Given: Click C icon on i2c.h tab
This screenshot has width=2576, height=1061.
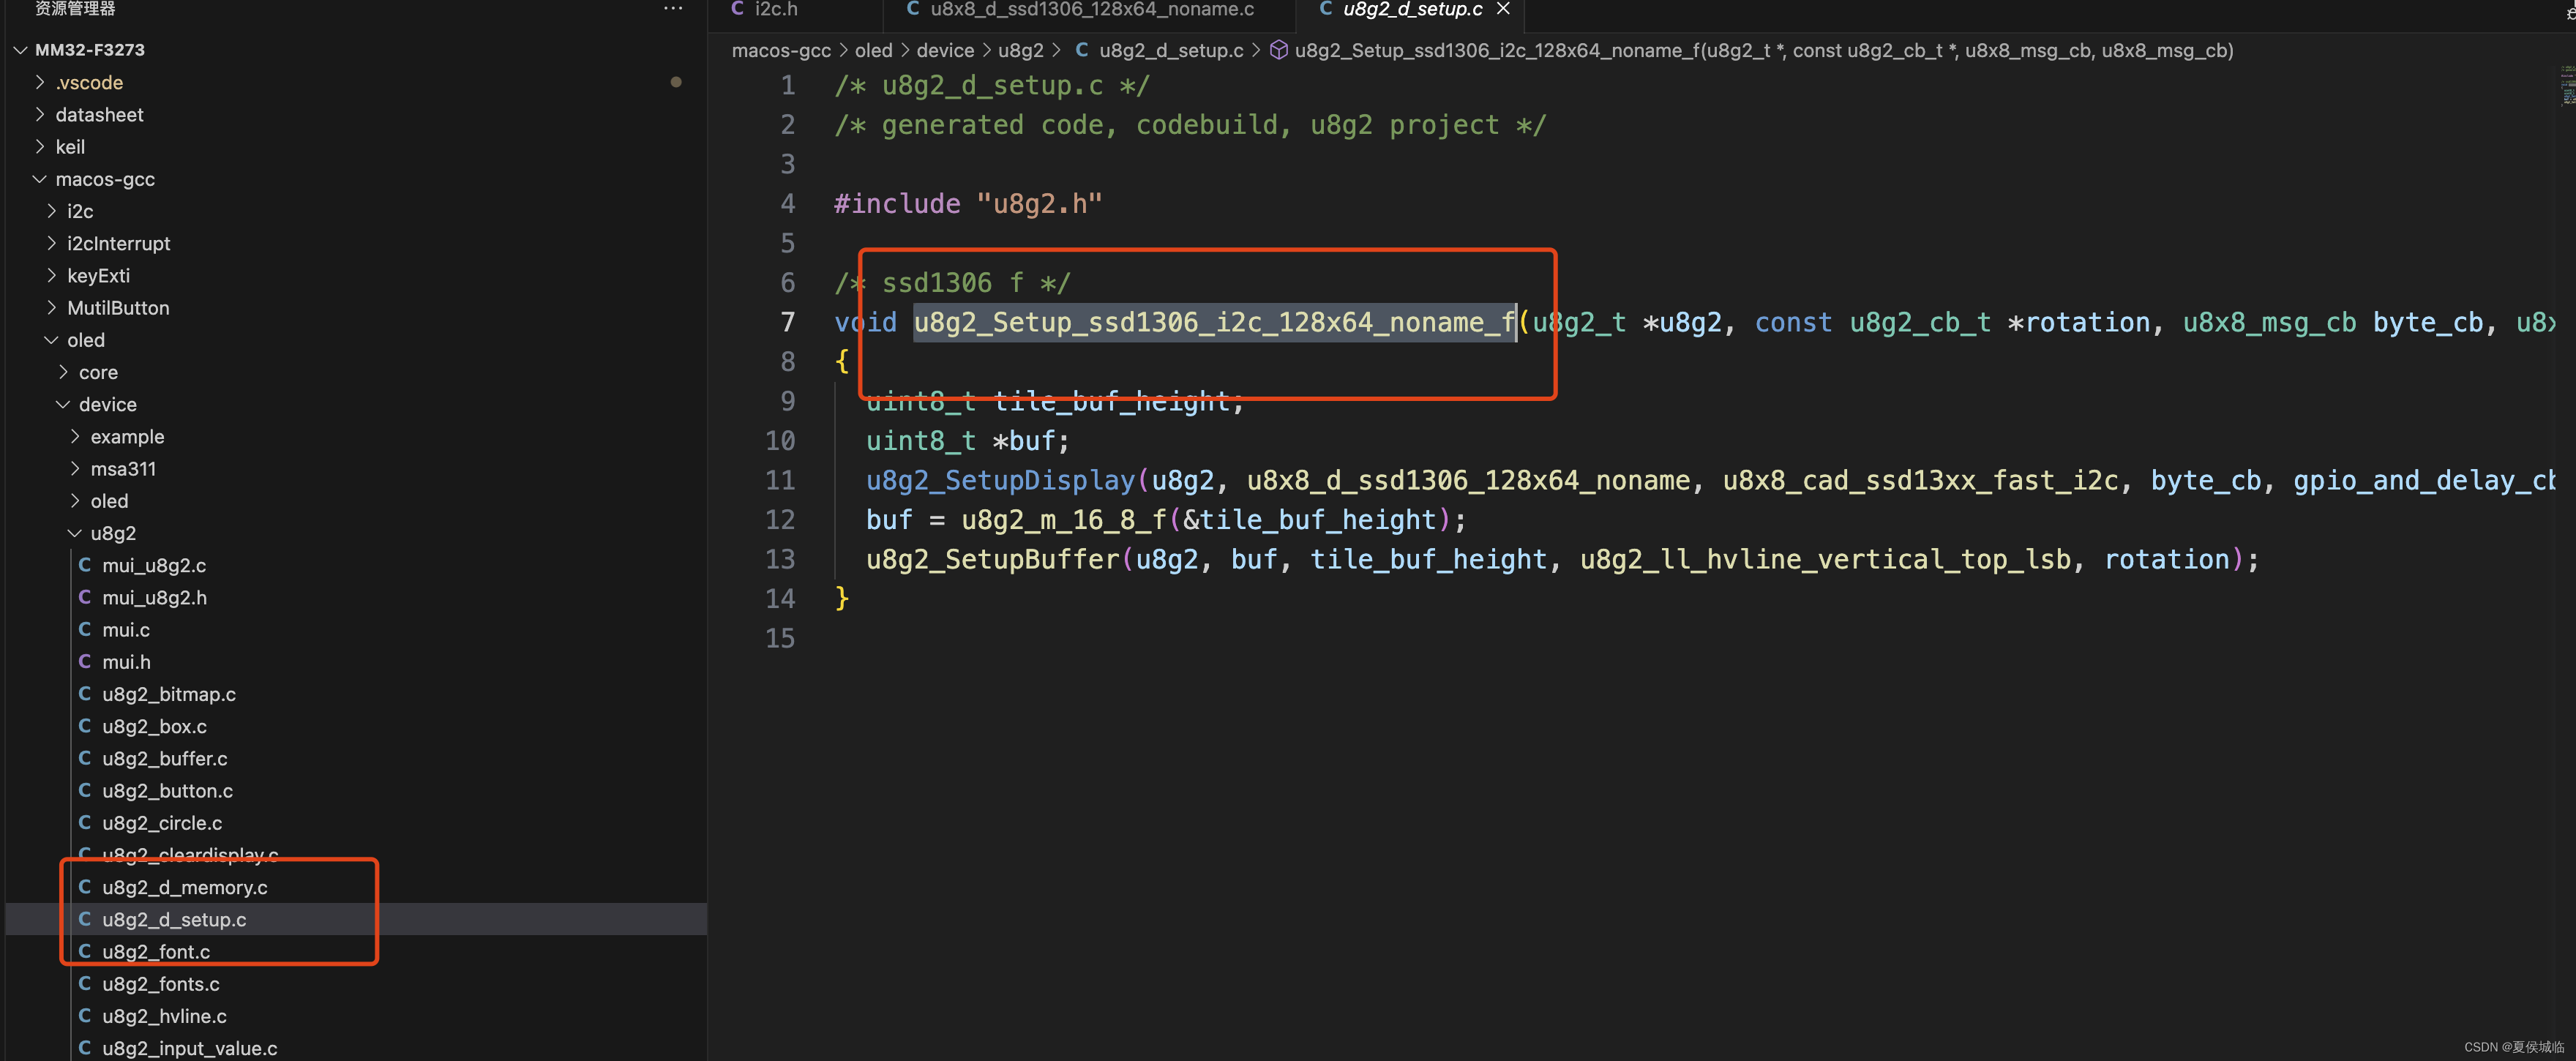Looking at the screenshot, I should (738, 9).
